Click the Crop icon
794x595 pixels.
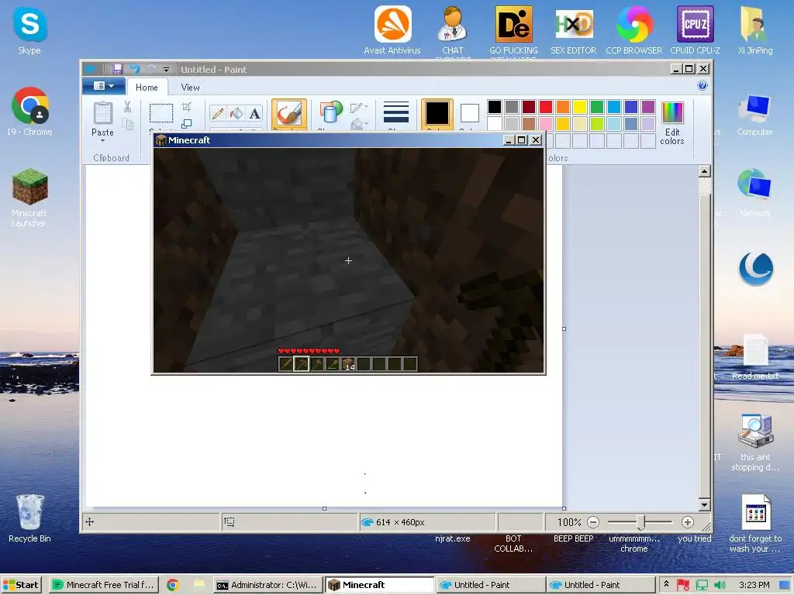(186, 107)
